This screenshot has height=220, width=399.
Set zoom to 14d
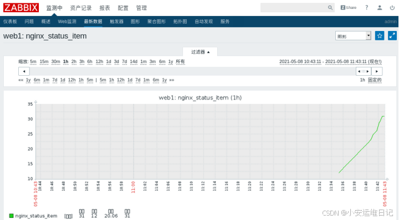click(134, 62)
